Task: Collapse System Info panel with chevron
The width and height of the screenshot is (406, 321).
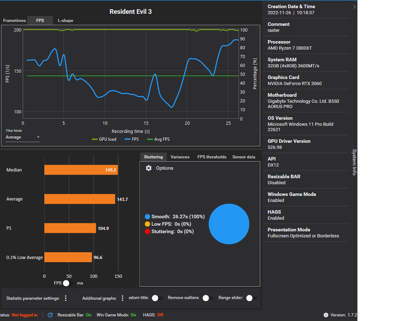Action: pos(355,7)
